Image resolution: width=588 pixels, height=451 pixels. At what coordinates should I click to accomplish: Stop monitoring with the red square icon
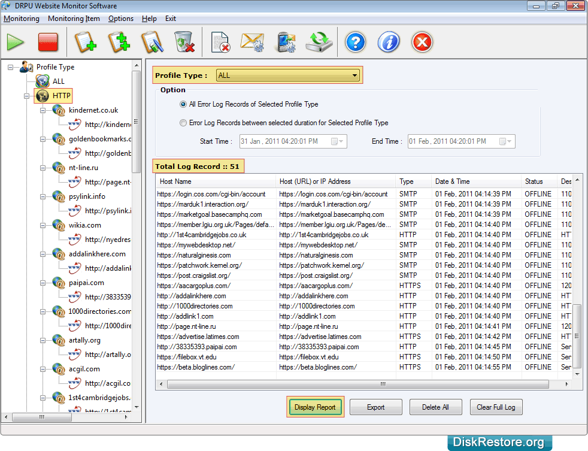(48, 42)
